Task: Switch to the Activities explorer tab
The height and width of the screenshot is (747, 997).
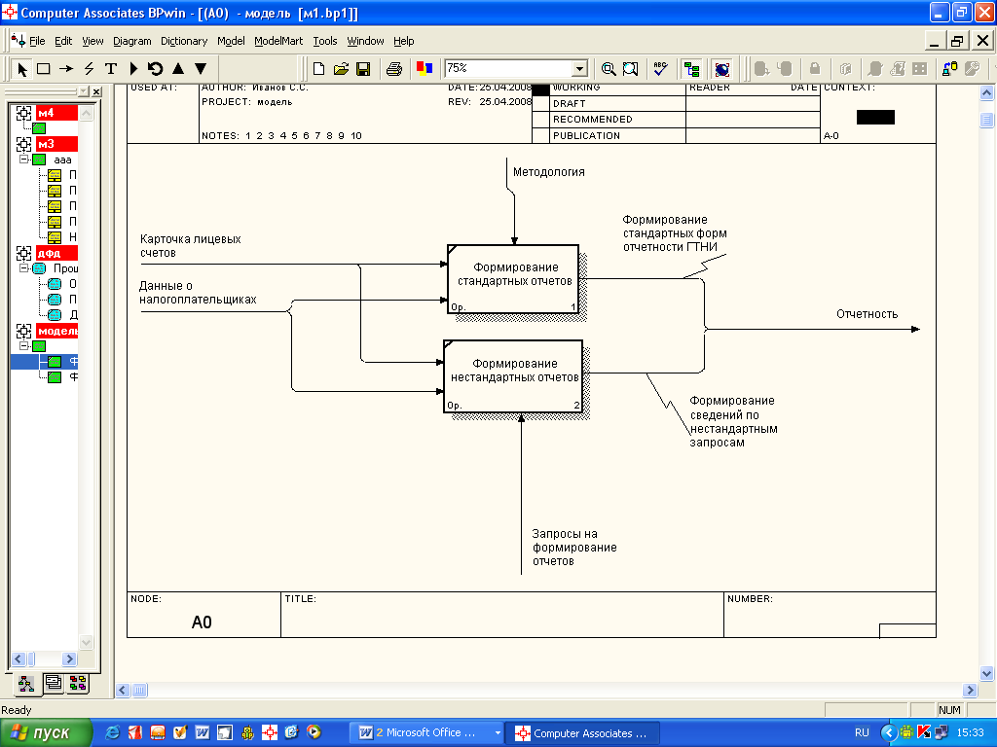Action: tap(26, 684)
